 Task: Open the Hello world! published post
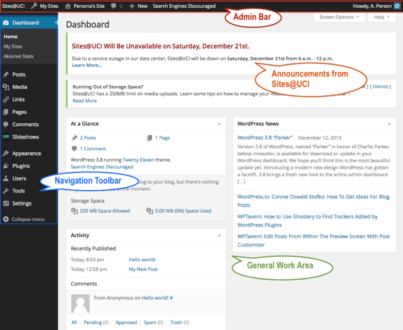coord(142,260)
